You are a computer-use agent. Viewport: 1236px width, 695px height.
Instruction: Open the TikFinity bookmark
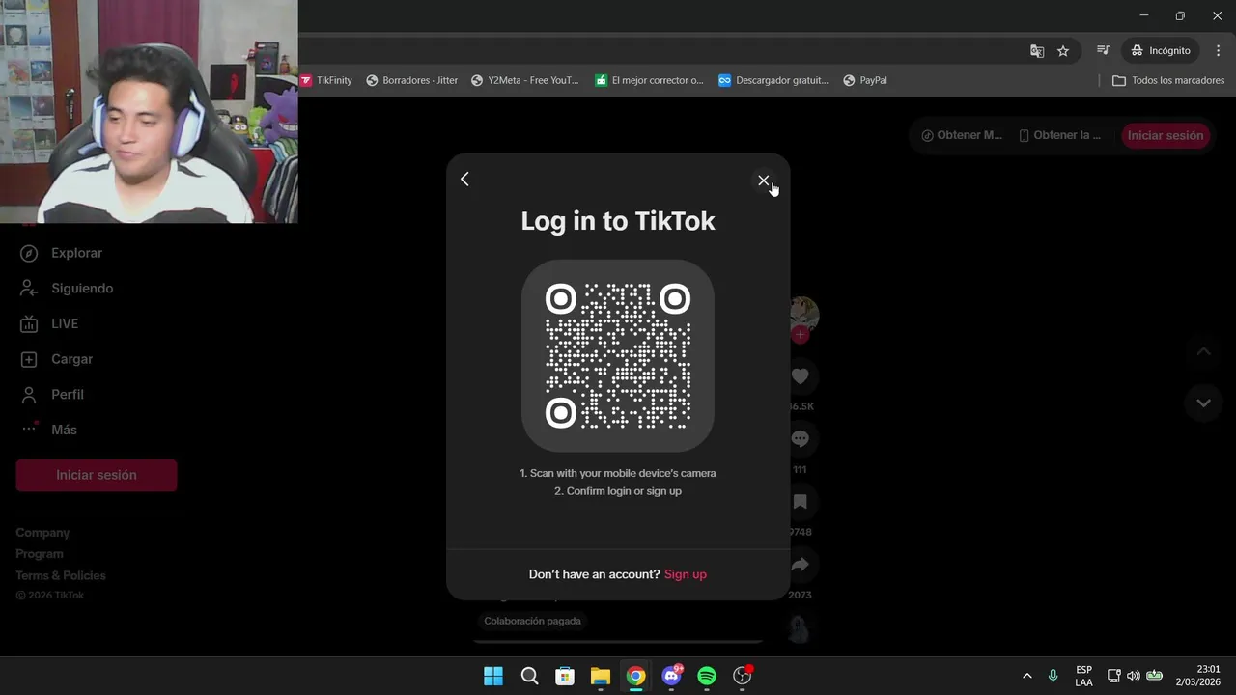pos(326,80)
